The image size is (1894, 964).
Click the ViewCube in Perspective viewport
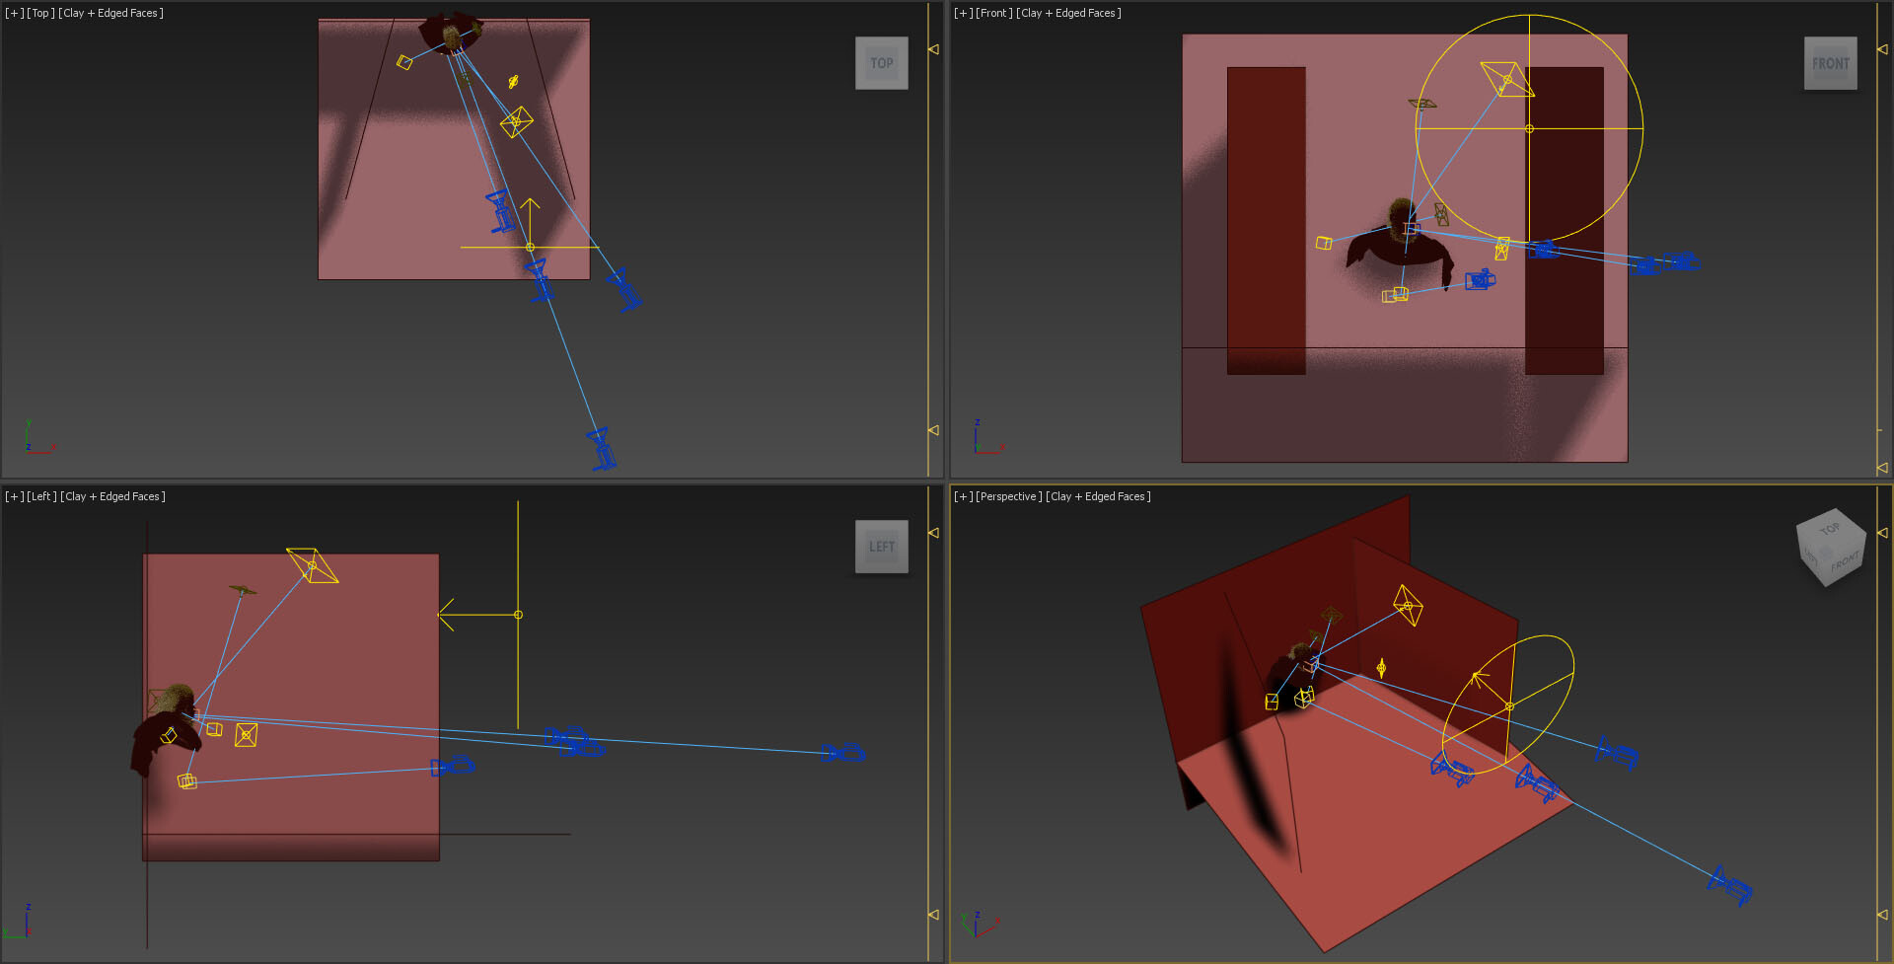(1831, 546)
